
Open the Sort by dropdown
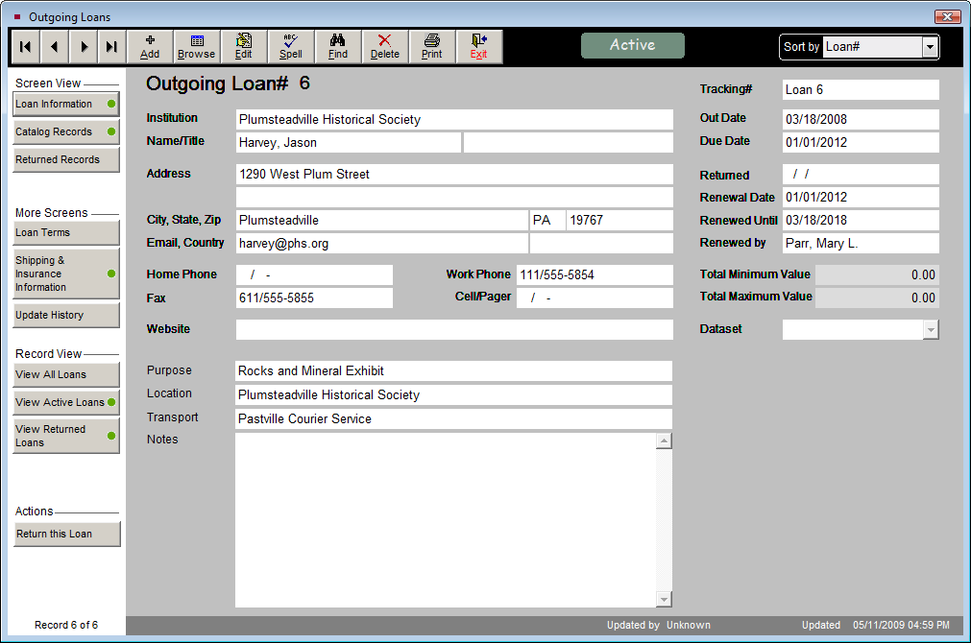point(930,47)
